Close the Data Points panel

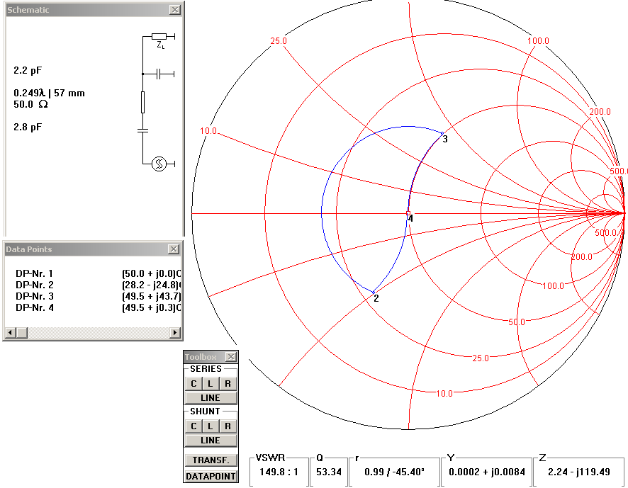click(x=174, y=249)
